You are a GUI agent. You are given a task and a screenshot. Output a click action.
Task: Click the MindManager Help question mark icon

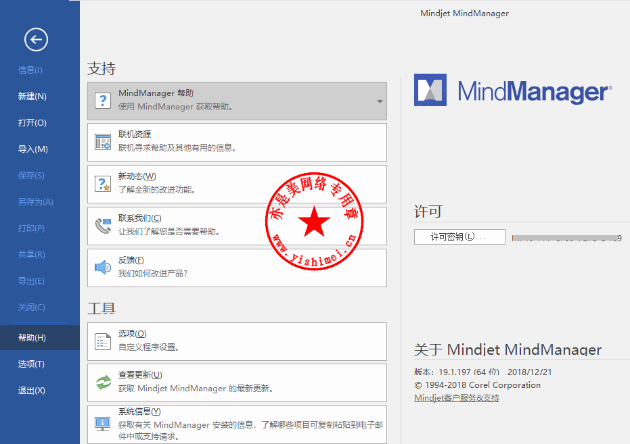pos(103,100)
